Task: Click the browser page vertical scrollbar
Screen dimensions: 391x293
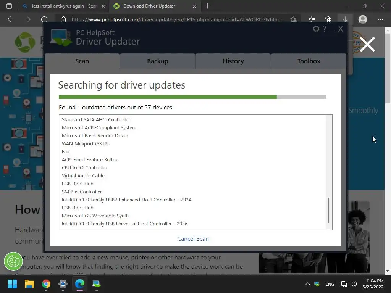Action: point(388,69)
